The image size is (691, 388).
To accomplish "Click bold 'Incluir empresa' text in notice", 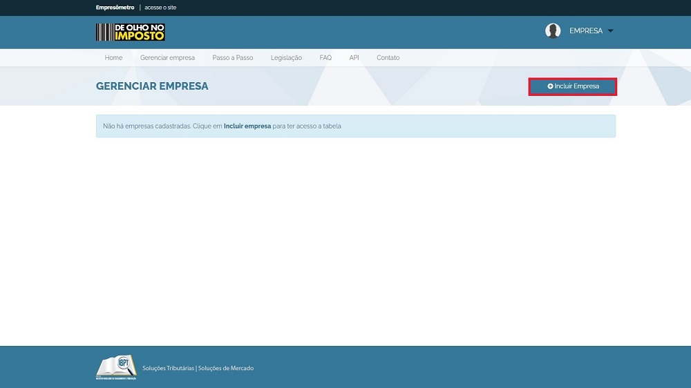I will tap(247, 126).
